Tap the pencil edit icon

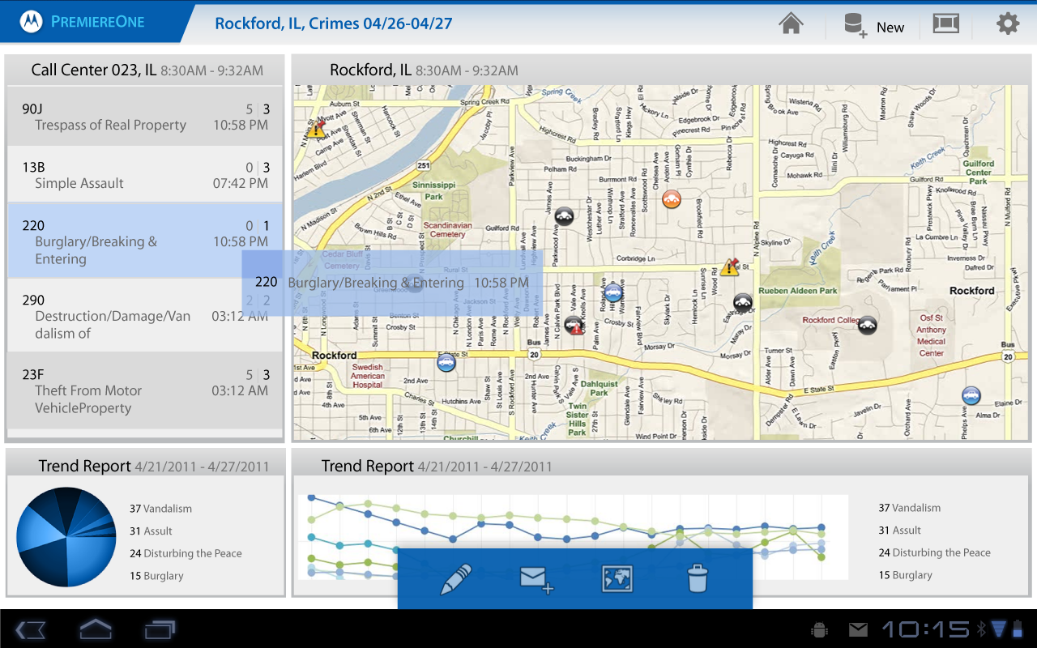pos(455,580)
